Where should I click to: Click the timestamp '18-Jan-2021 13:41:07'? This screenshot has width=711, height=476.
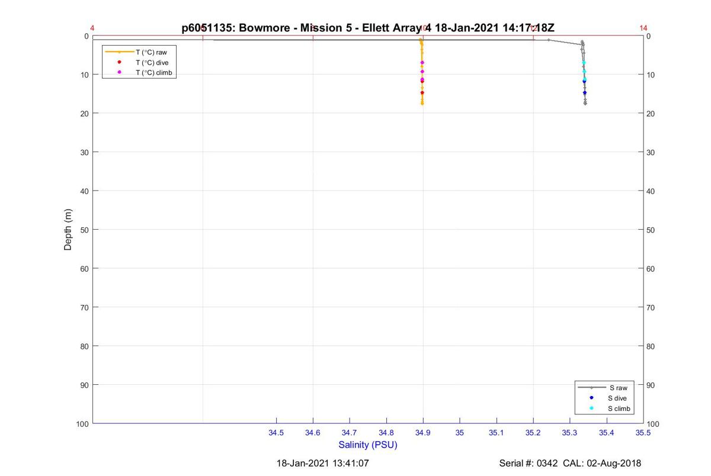point(323,463)
